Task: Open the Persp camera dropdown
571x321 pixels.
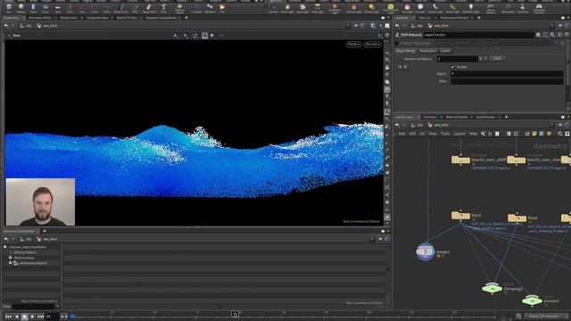Action: (353, 44)
